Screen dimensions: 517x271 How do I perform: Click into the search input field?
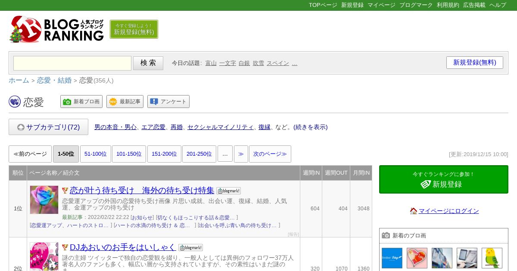click(72, 63)
